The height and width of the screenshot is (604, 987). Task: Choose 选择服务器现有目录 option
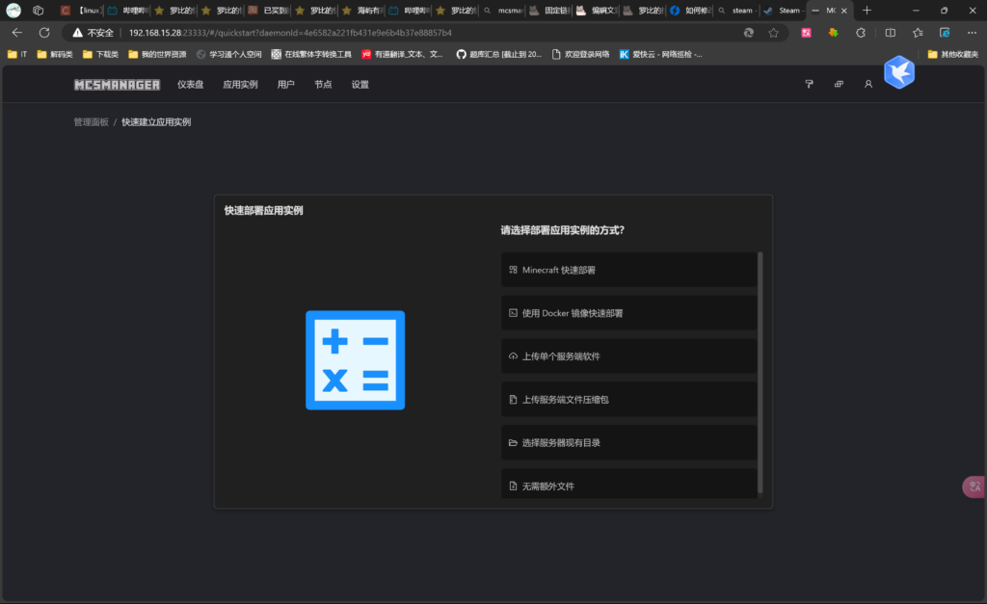click(x=628, y=442)
